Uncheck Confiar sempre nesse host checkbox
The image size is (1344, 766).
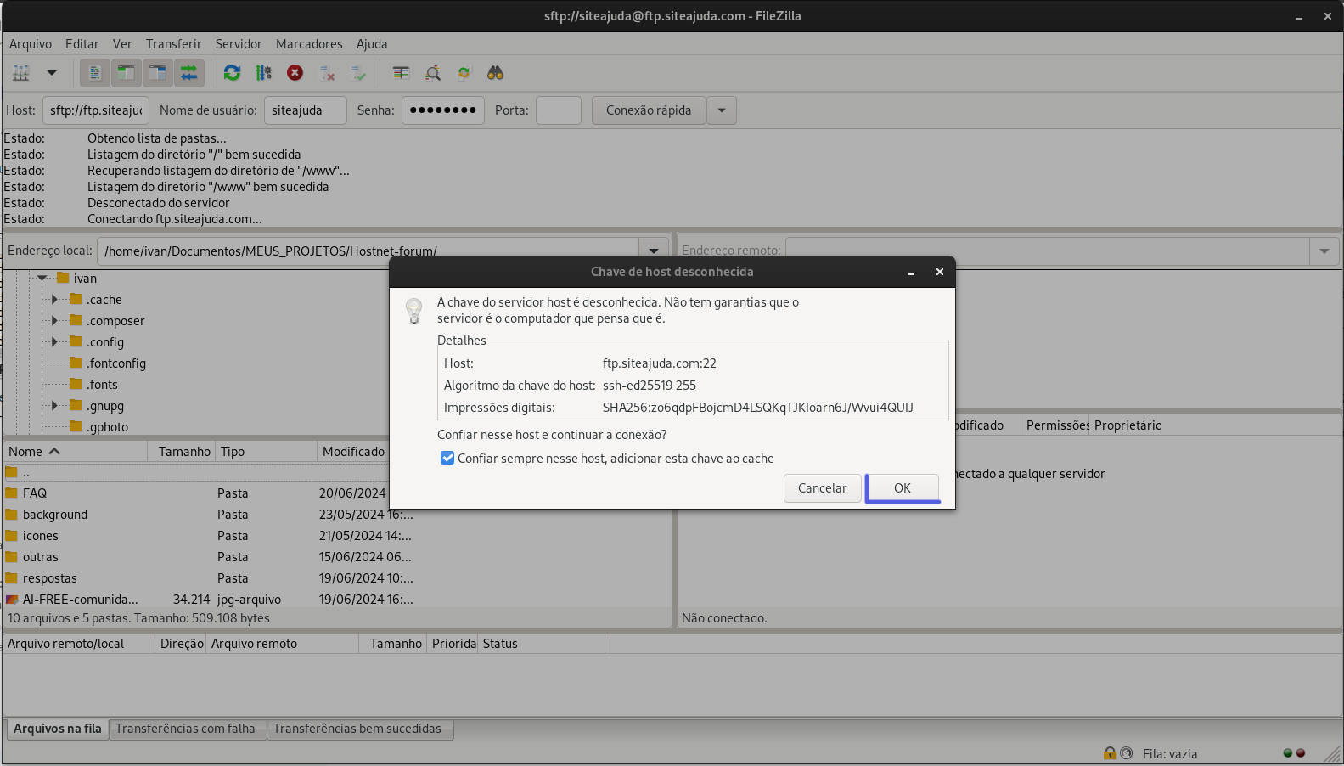pyautogui.click(x=447, y=459)
